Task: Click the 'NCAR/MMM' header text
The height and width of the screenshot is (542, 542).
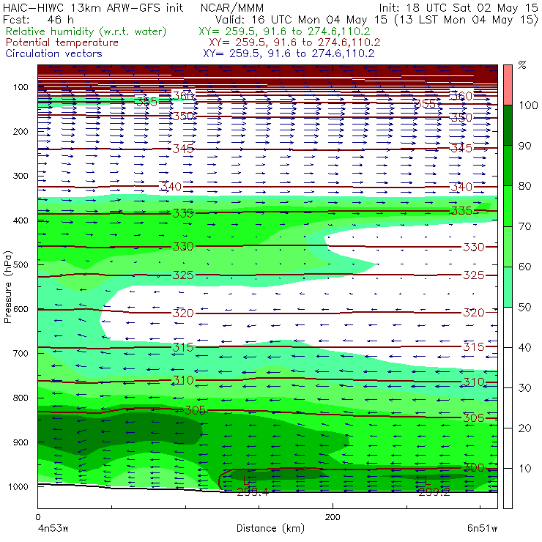Action: coord(232,7)
